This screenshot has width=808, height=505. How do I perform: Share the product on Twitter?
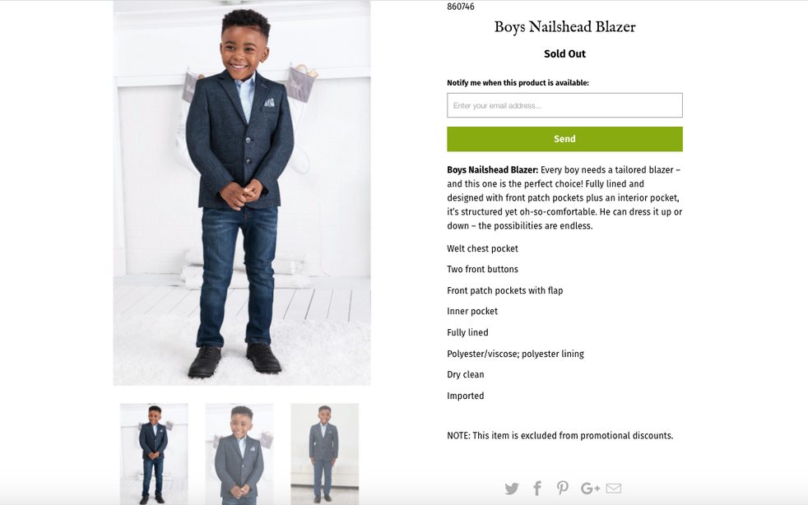512,489
